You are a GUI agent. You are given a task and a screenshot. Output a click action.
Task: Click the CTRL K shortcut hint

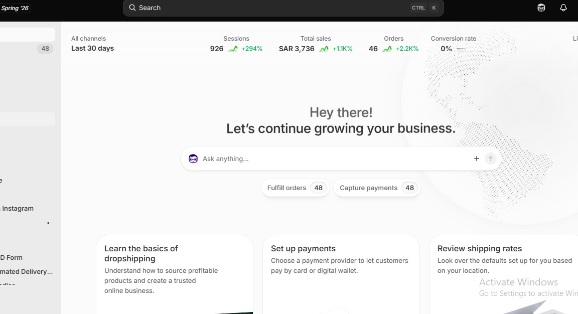[424, 8]
